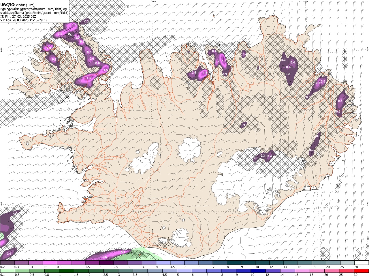Select the lower legend swatch labeled 20
This screenshot has width=369, height=277.
(x=332, y=271)
